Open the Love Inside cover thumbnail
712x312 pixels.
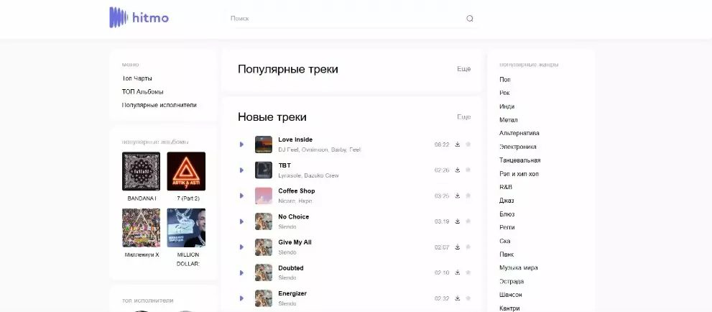pos(264,144)
